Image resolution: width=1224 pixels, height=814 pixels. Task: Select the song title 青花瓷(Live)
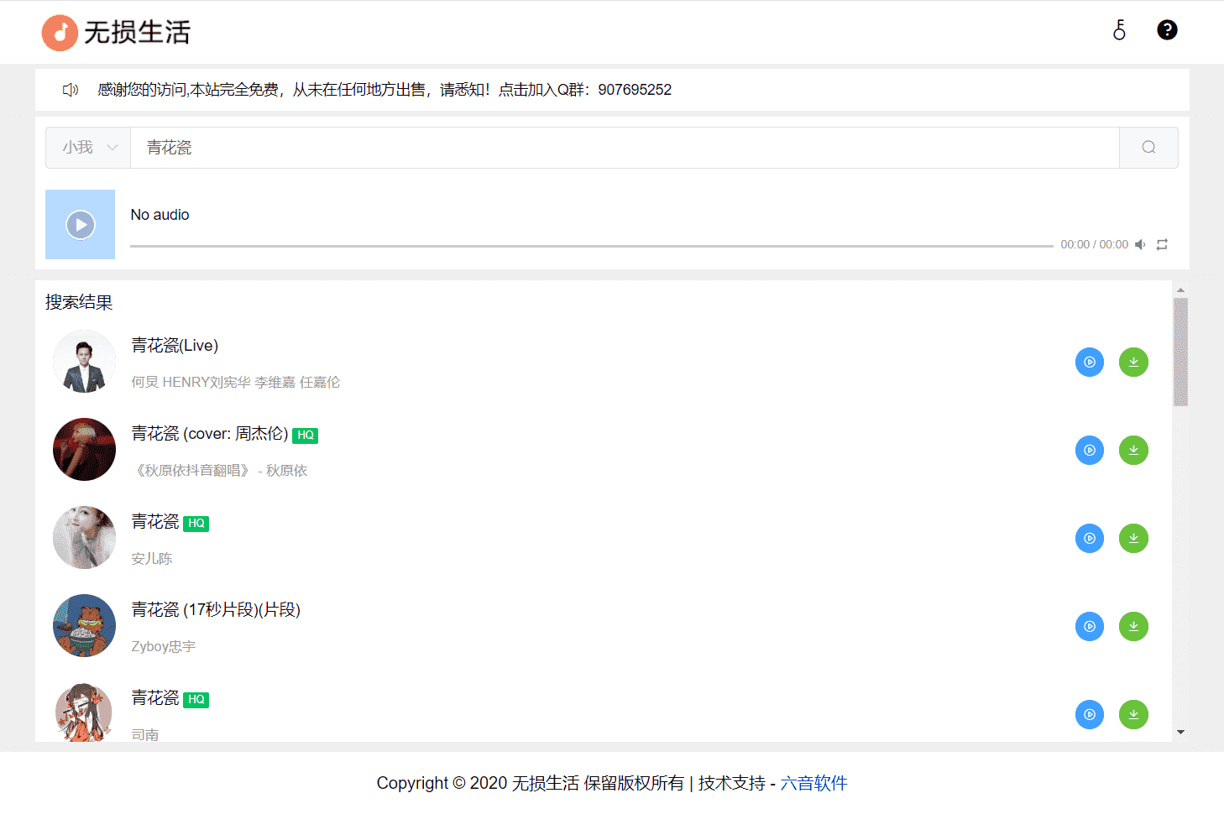(175, 346)
